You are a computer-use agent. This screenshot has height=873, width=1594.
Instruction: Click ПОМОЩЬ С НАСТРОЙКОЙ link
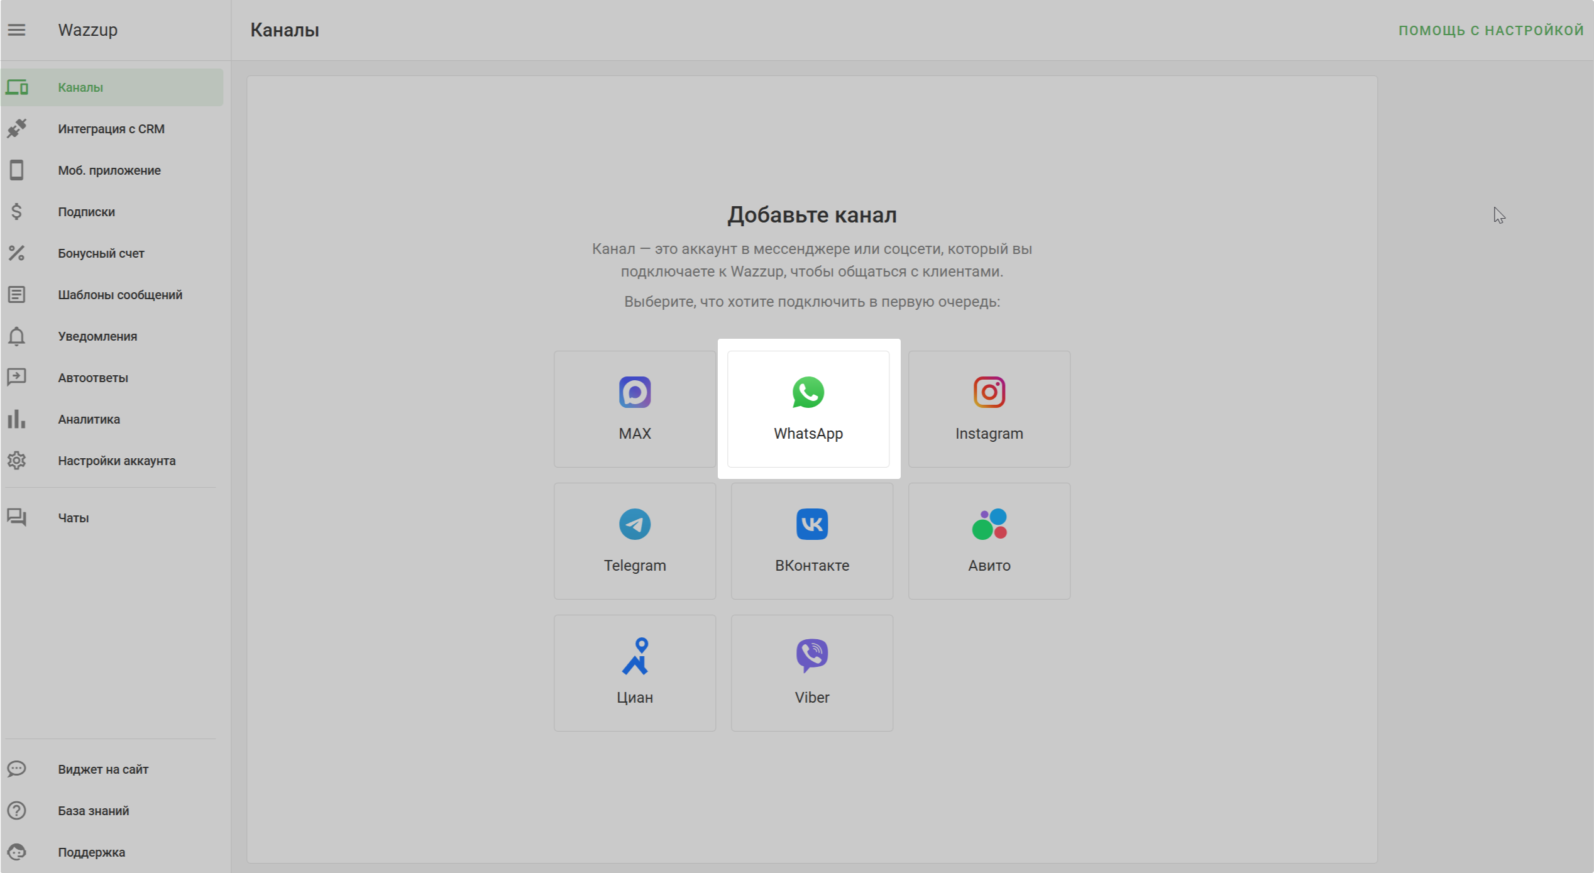pyautogui.click(x=1491, y=30)
